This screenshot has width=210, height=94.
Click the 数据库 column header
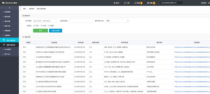(28, 42)
